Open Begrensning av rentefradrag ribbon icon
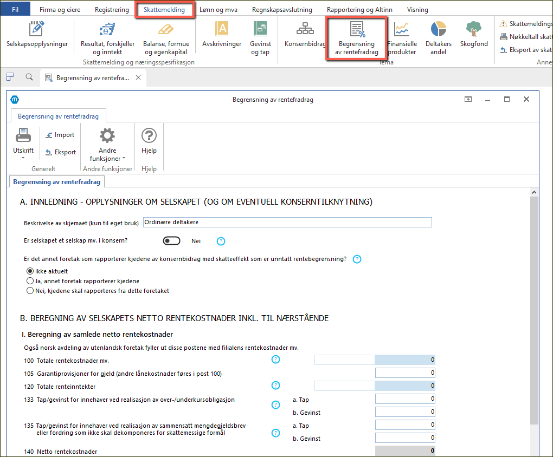This screenshot has height=457, width=553. click(357, 38)
